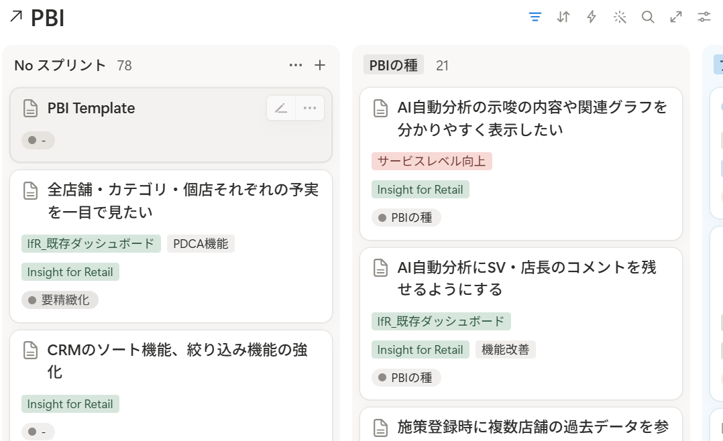Click page icon of 施策登録時 card
Viewport: 723px width, 441px height.
(x=380, y=428)
